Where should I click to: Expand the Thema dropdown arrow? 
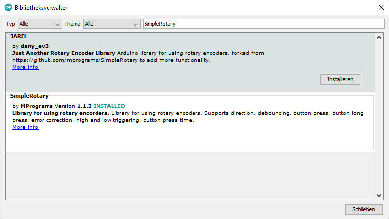tap(136, 24)
